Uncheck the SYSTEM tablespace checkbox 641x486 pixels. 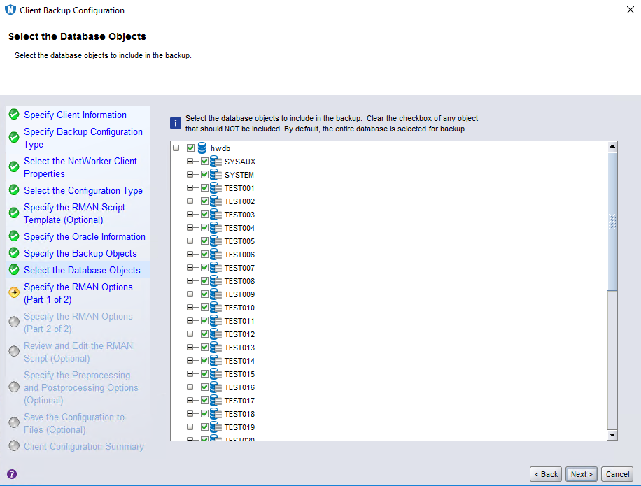(204, 175)
